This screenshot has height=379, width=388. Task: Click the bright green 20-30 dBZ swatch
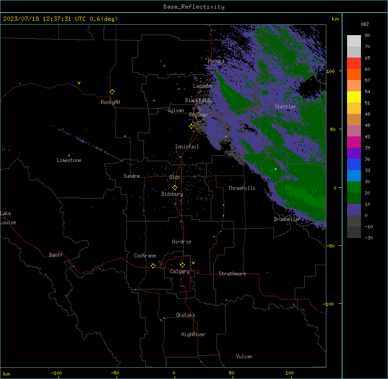354,187
